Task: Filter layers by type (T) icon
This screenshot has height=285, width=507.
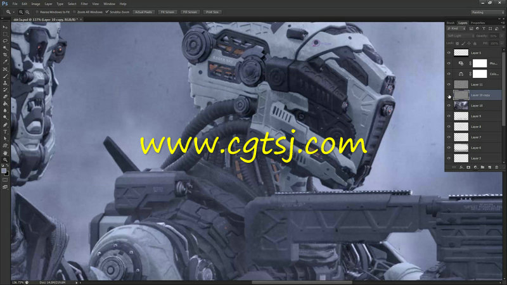Action: pos(484,28)
